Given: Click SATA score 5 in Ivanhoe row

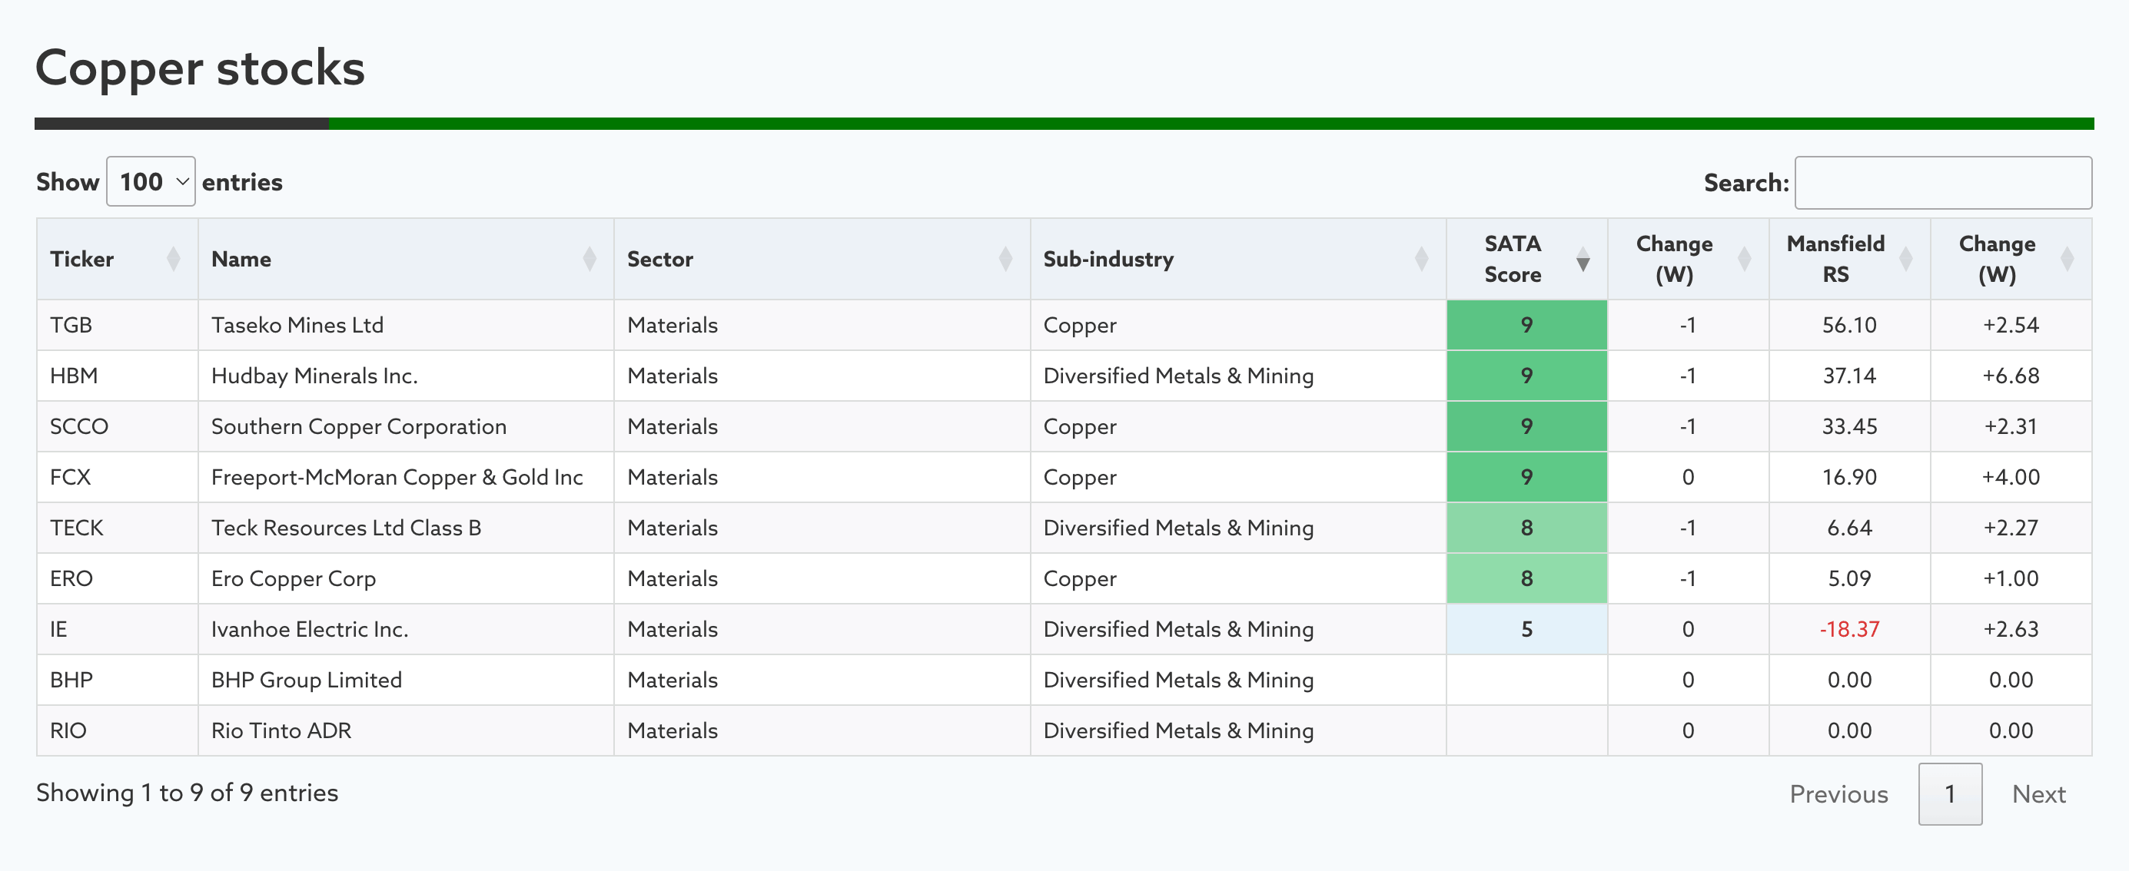Looking at the screenshot, I should point(1526,629).
